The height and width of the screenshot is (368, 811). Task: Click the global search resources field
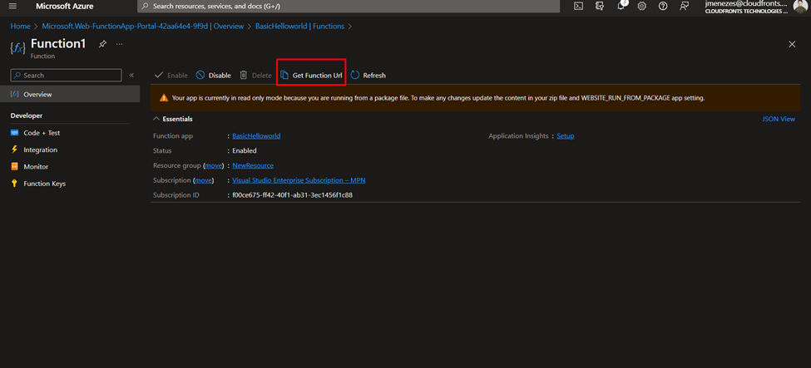[349, 6]
